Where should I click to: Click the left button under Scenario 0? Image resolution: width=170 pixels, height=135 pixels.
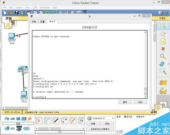click(93, 123)
